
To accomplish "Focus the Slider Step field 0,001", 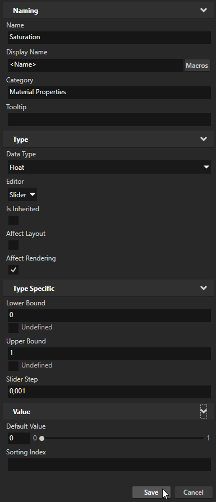I will tap(109, 392).
